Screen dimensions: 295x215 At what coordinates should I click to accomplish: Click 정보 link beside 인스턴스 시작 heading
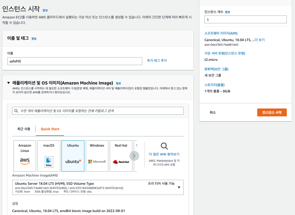click(x=45, y=10)
